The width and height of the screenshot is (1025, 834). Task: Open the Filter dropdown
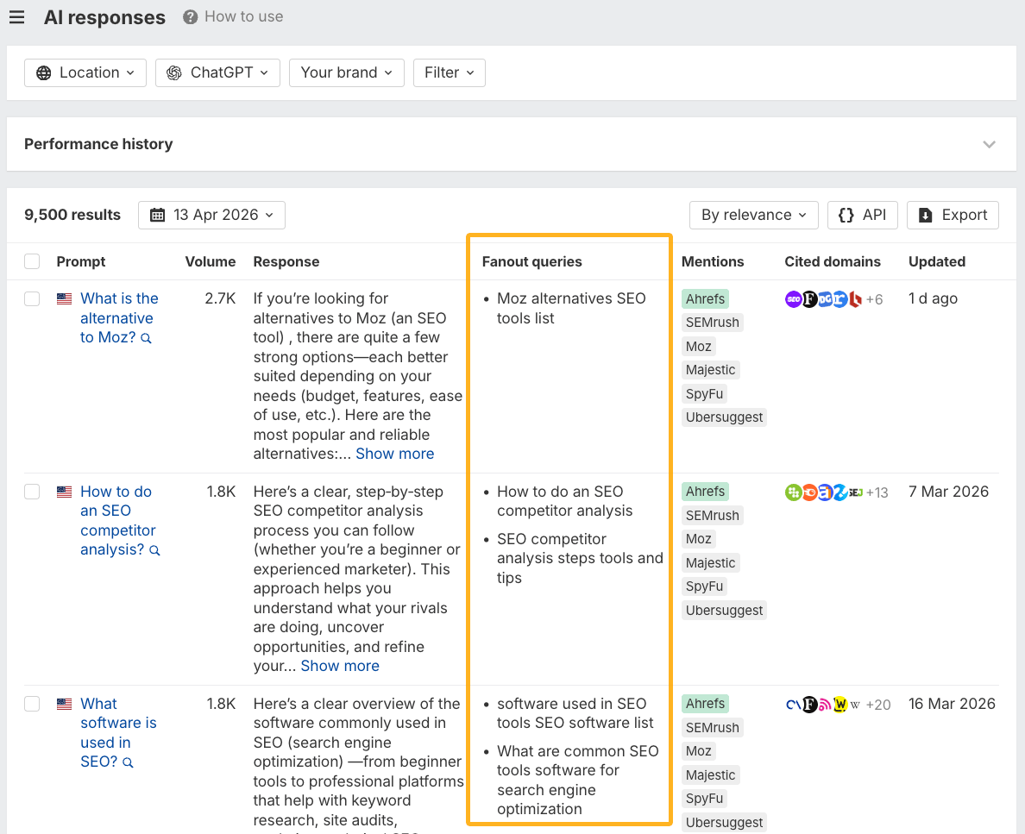click(x=450, y=72)
